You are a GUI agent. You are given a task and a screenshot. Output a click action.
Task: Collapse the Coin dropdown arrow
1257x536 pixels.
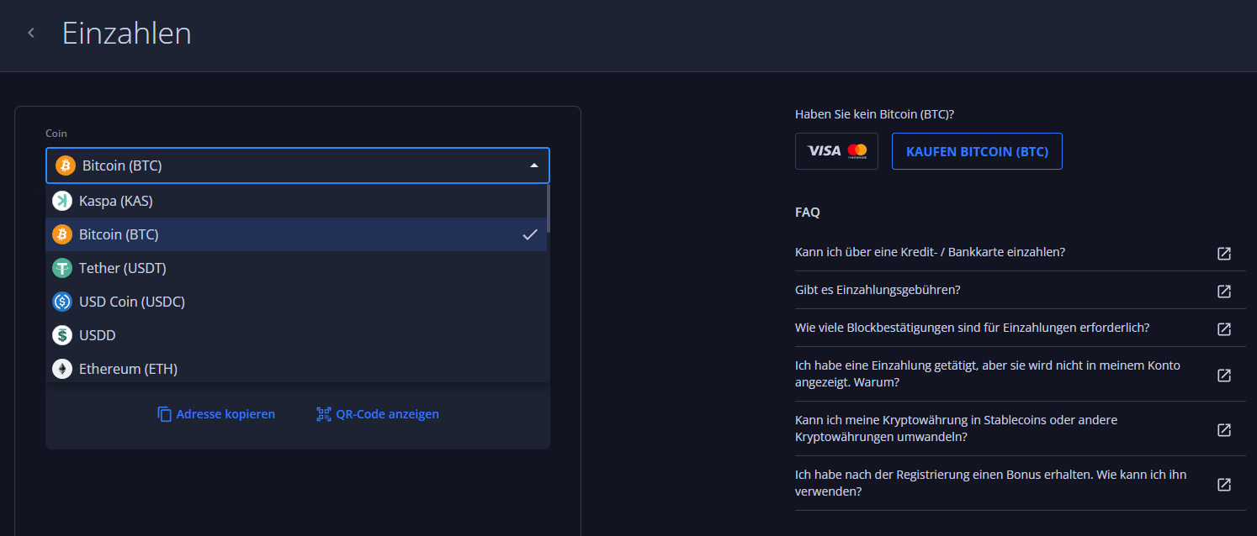point(533,166)
